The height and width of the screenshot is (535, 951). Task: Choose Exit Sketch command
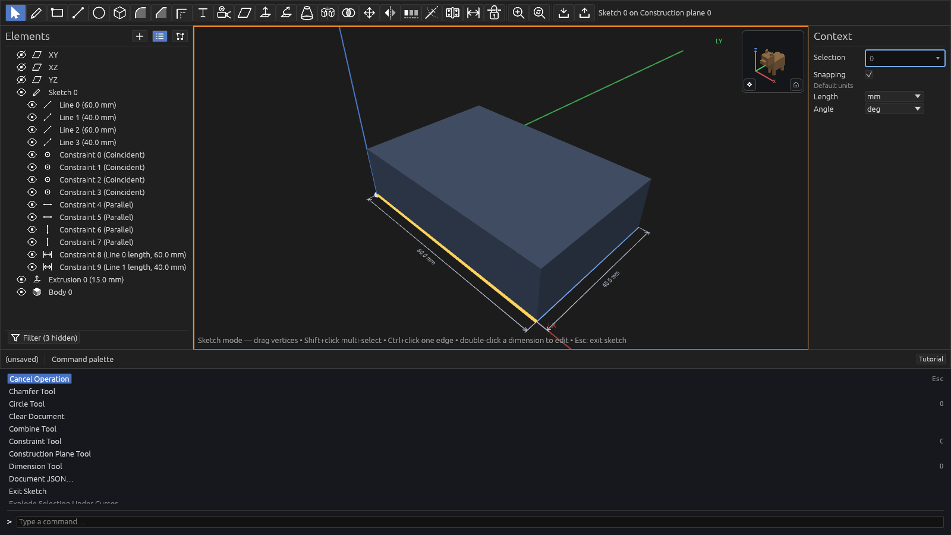coord(27,491)
